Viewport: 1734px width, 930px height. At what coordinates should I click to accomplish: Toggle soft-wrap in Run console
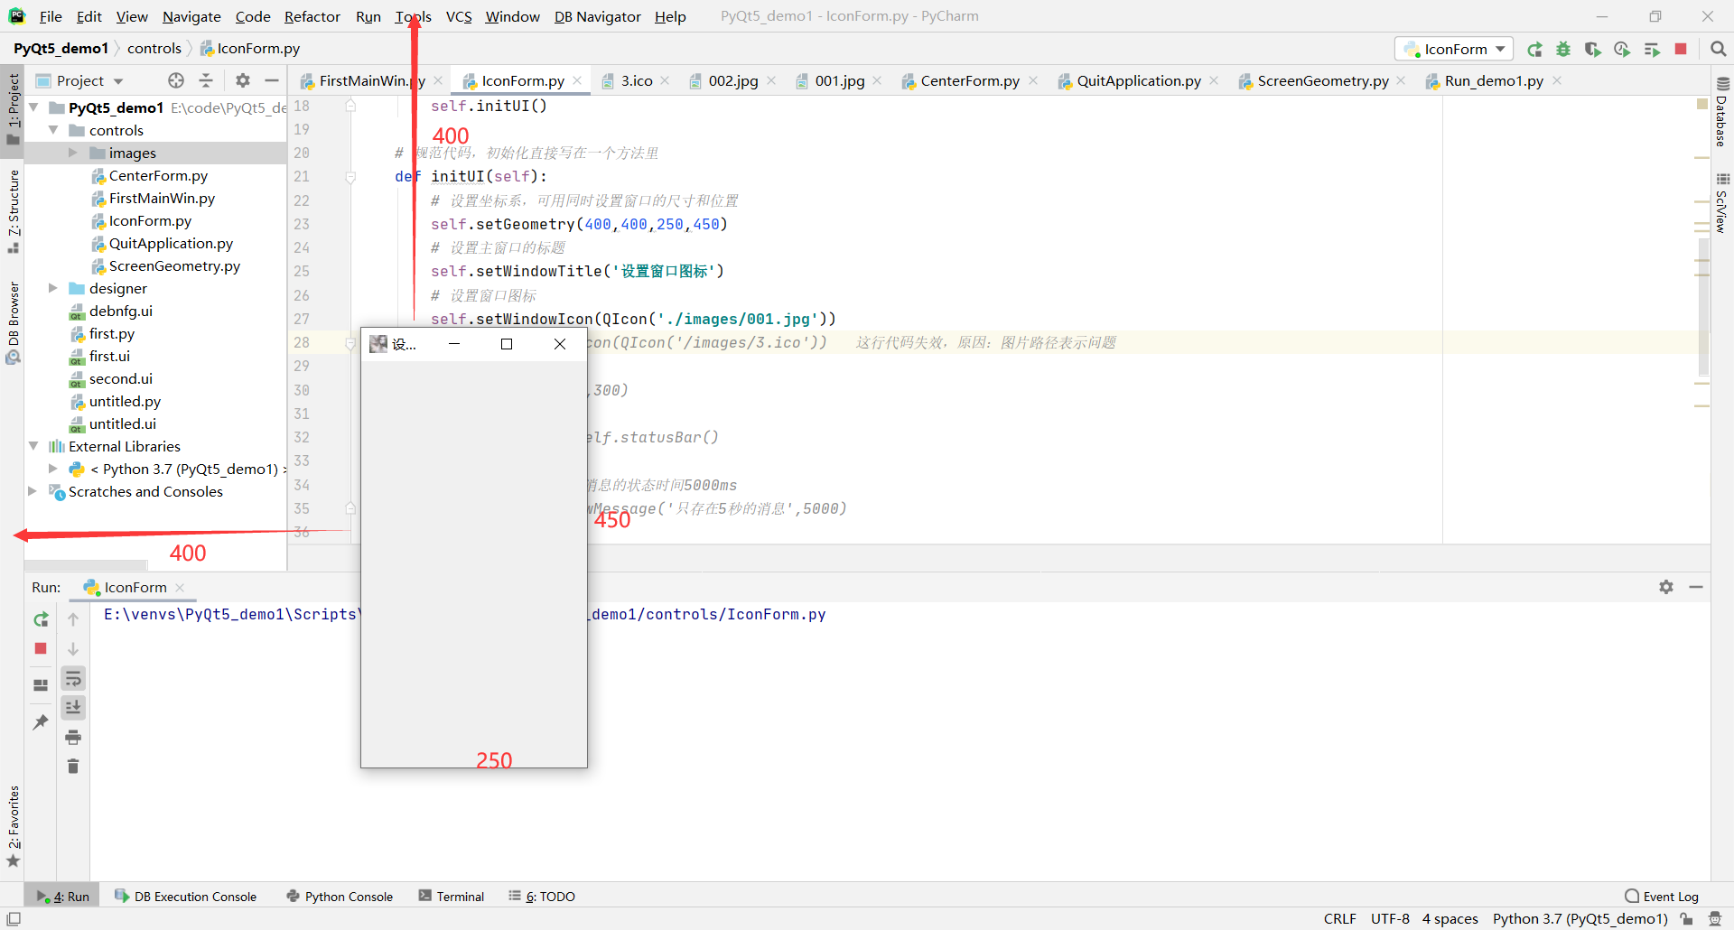(73, 678)
